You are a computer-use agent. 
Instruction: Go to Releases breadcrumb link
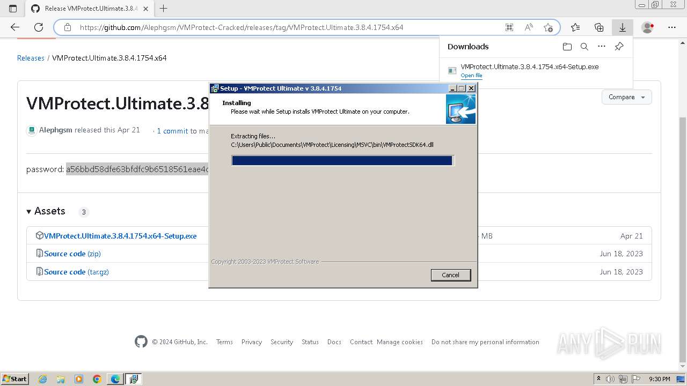pyautogui.click(x=31, y=58)
